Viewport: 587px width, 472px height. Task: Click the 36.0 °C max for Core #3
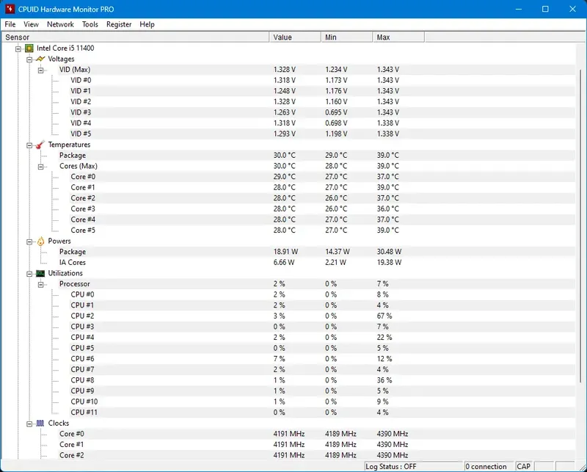387,208
